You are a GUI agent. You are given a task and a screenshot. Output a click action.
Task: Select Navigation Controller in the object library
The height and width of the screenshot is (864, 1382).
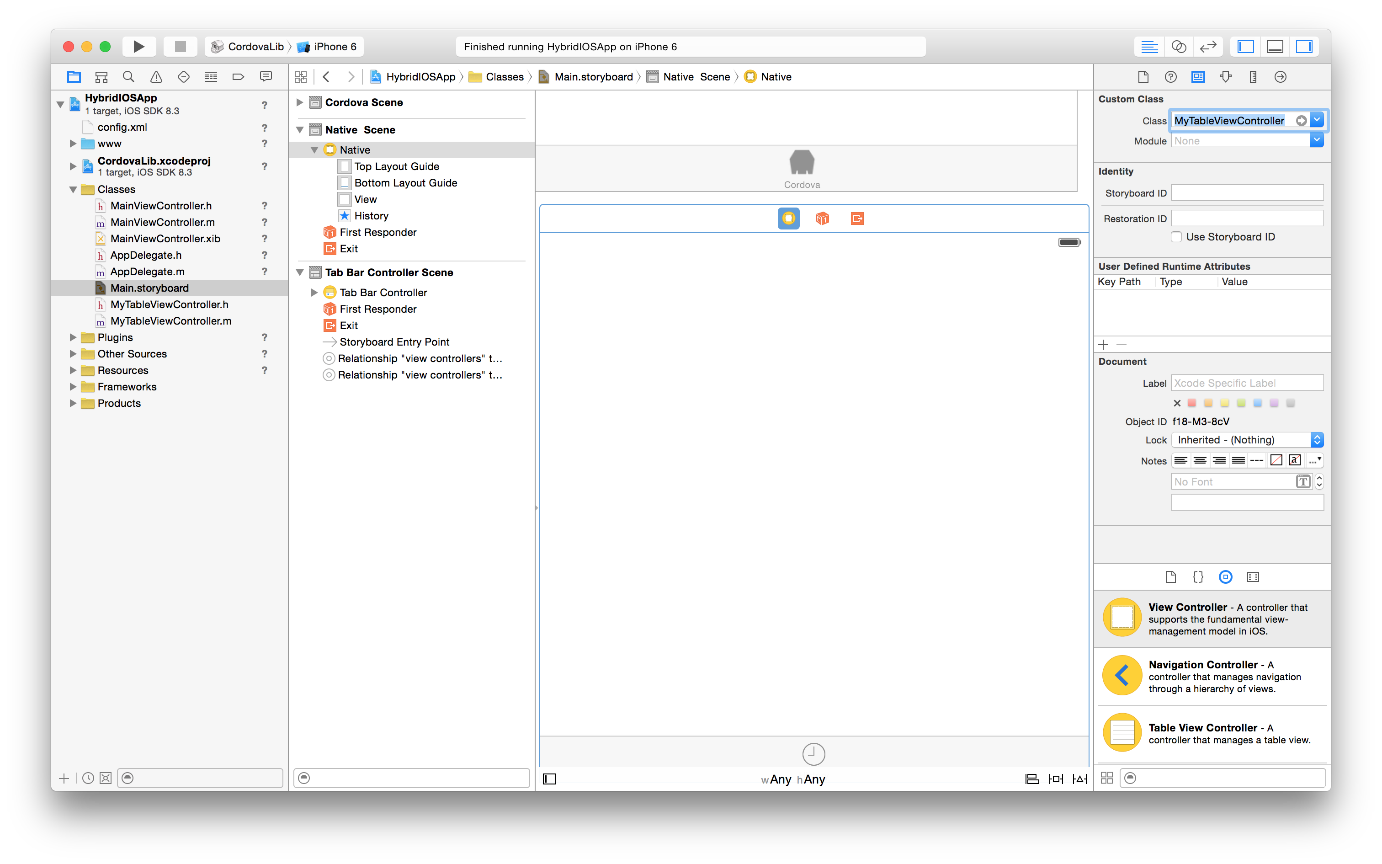pyautogui.click(x=1212, y=676)
